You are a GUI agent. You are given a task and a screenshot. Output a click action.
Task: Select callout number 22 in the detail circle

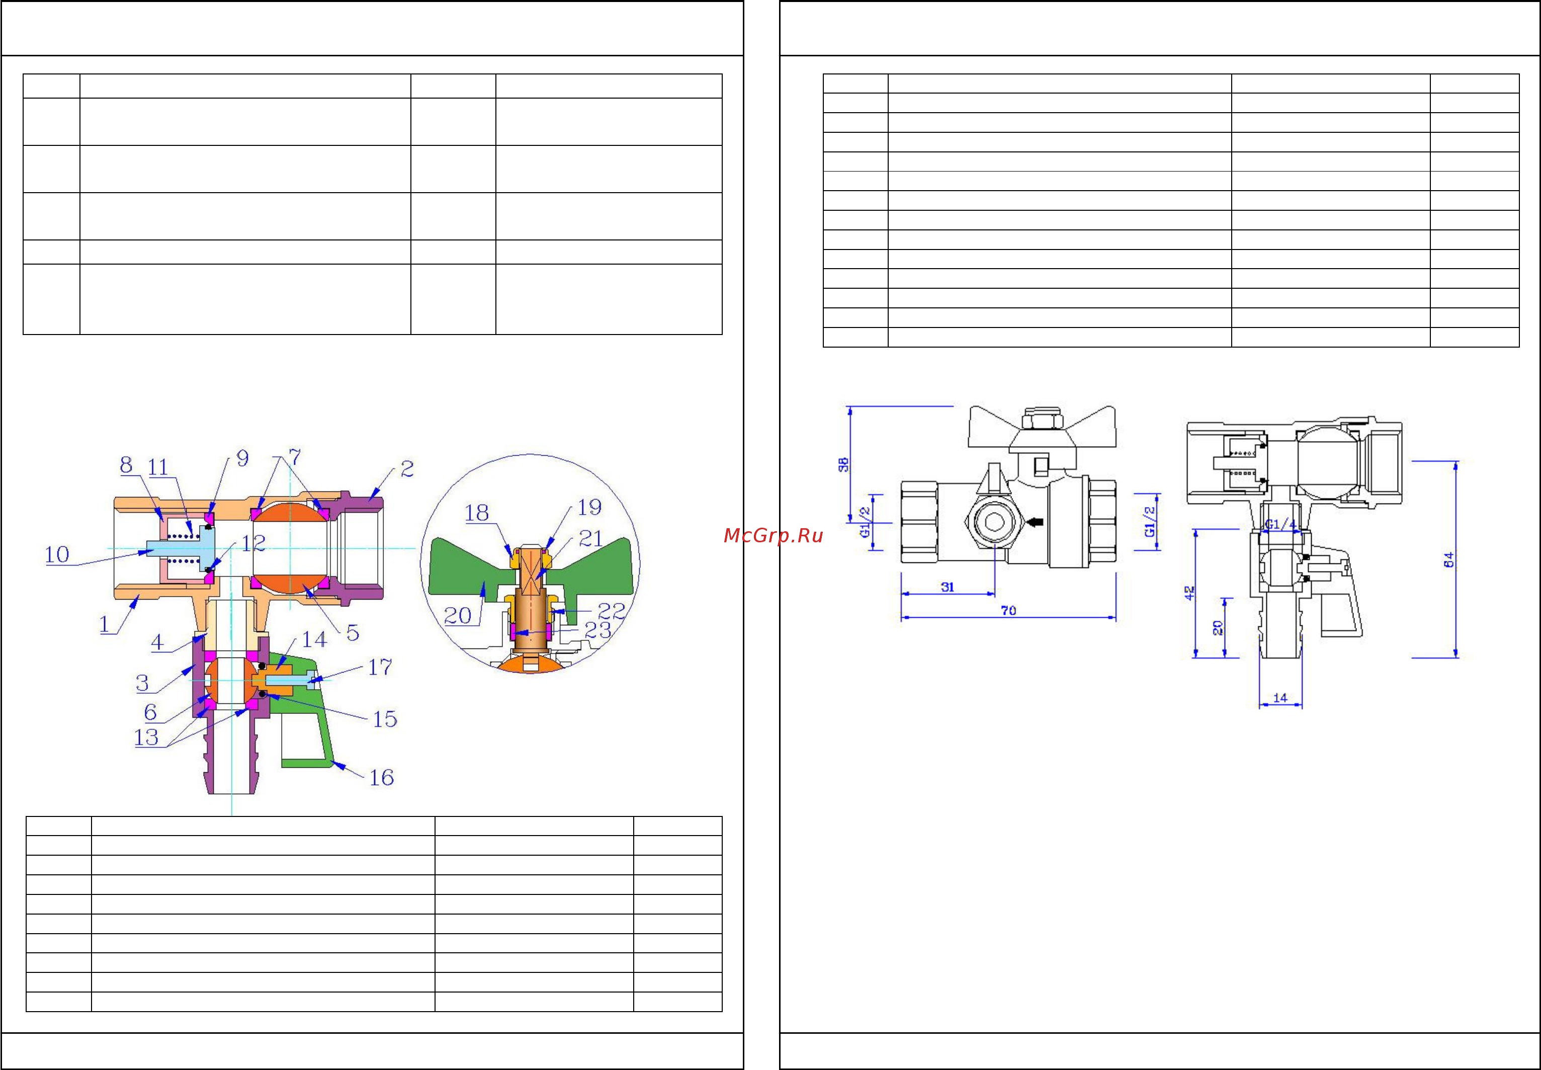pos(611,611)
